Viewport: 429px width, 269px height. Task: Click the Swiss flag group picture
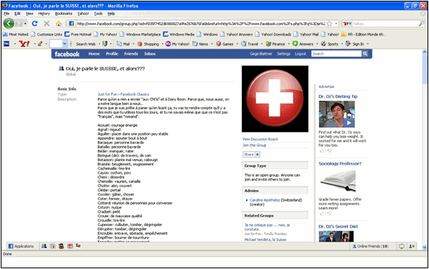275,99
